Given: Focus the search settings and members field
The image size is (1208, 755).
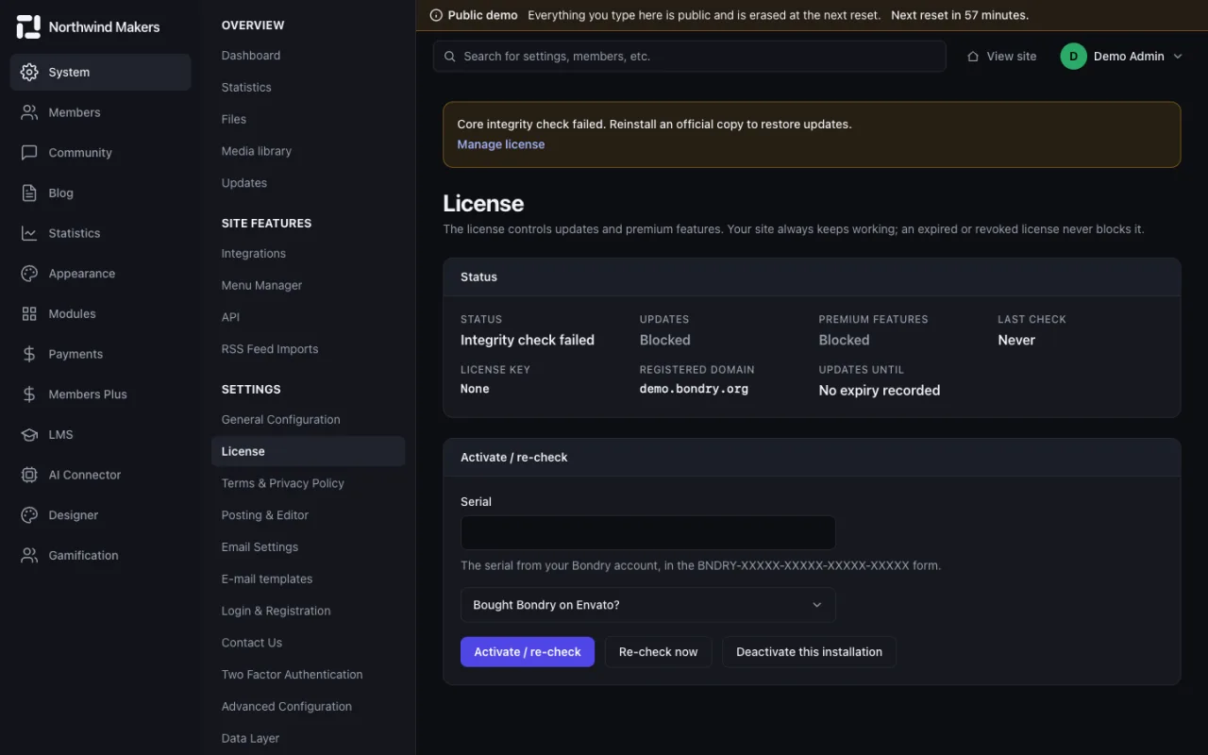Looking at the screenshot, I should tap(690, 57).
